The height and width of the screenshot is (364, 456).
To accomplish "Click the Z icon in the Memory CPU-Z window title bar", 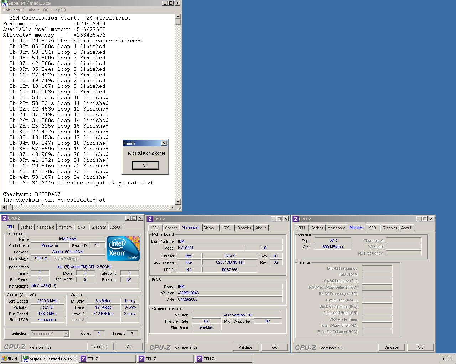I will coord(296,219).
